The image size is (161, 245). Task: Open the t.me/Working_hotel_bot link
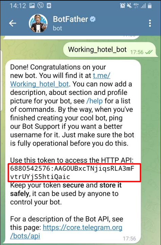click(60, 80)
